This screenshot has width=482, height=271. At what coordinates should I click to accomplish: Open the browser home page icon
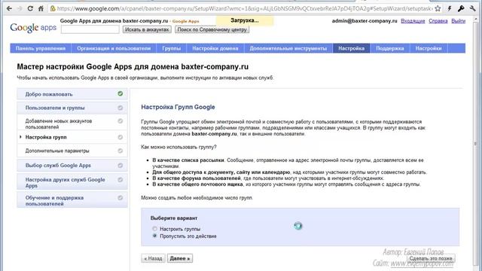click(x=41, y=8)
